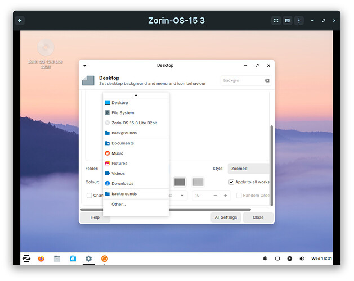The width and height of the screenshot is (354, 281).
Task: Open the Desktop dialog window menu arrow
Action: pyautogui.click(x=85, y=66)
